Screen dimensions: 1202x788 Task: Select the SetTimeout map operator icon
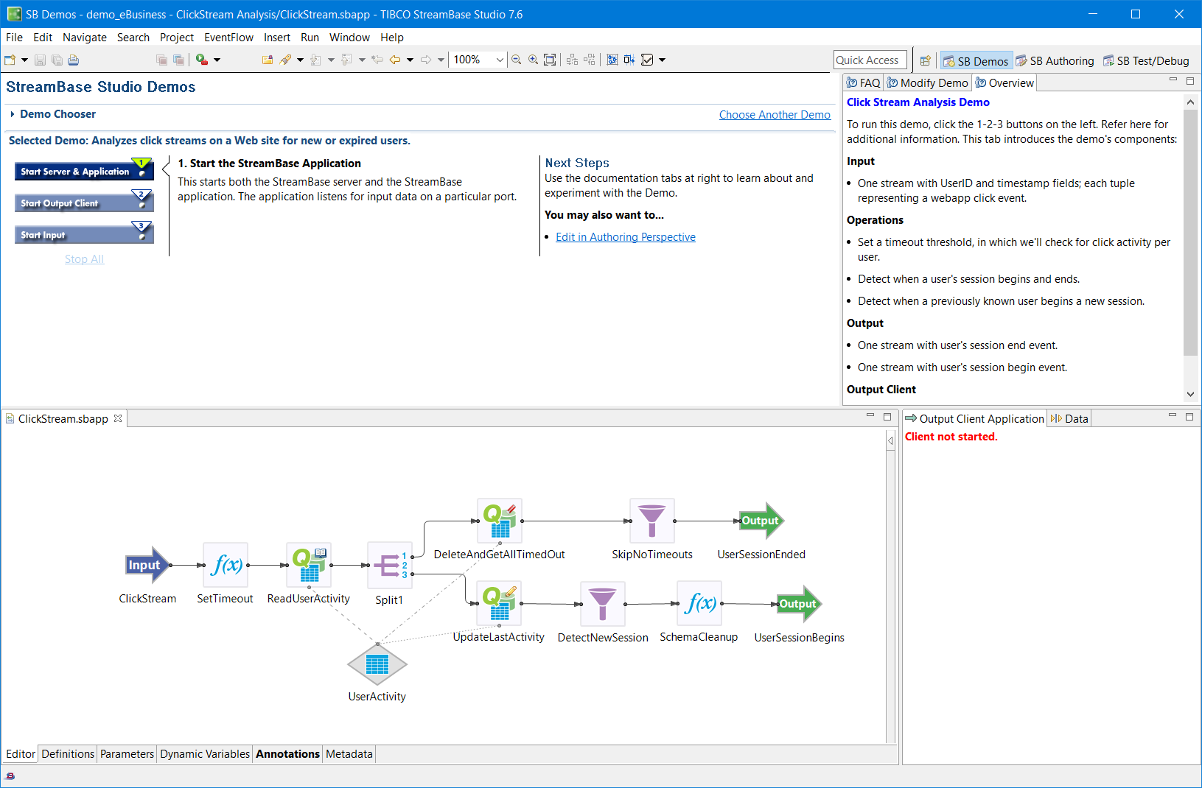[x=226, y=565]
